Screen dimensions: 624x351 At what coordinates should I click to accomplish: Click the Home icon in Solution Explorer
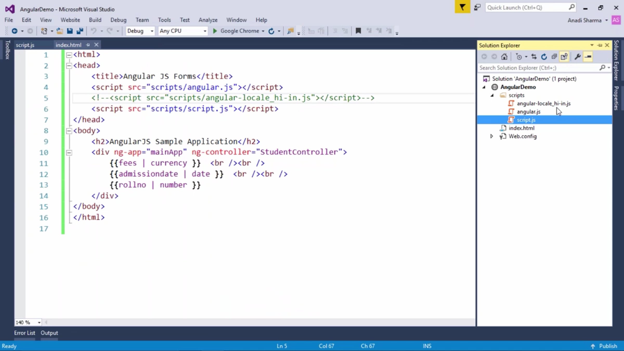pos(504,57)
